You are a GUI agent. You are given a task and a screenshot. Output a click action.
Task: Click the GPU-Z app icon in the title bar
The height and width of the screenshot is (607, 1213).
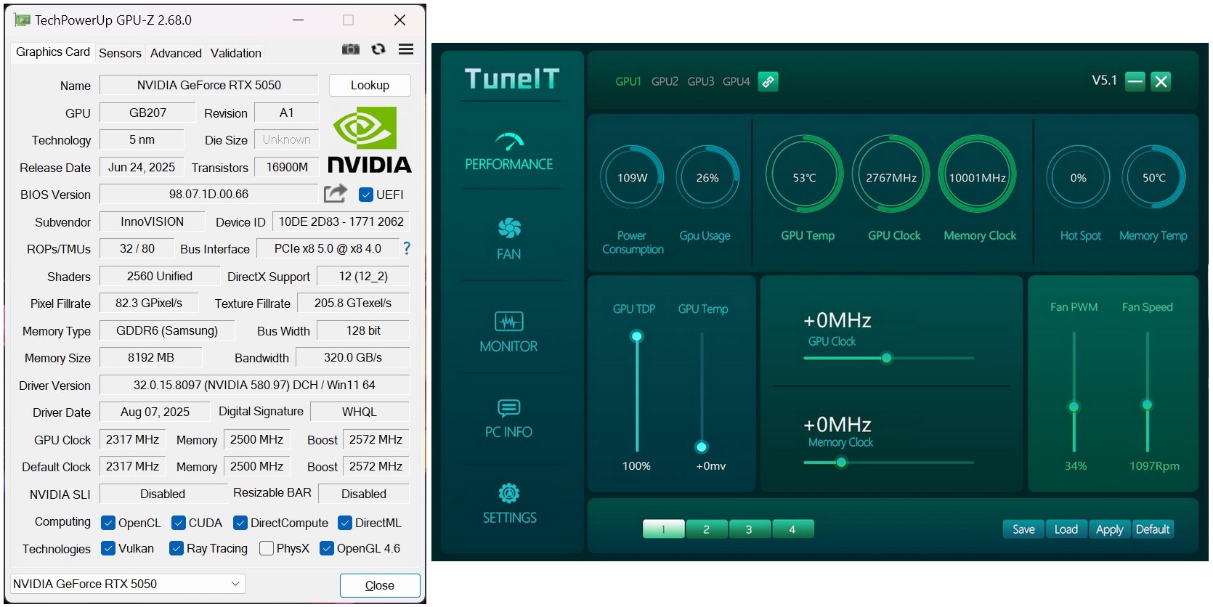(23, 20)
